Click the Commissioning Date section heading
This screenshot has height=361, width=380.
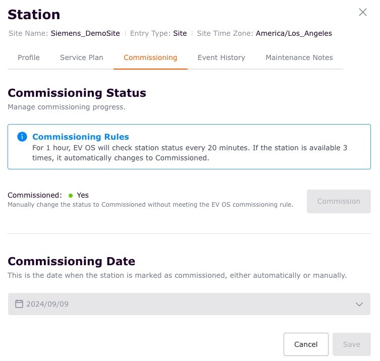[71, 261]
